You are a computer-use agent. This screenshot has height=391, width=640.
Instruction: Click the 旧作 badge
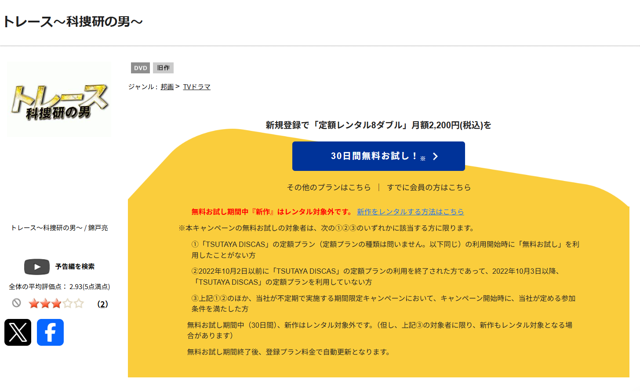tap(163, 68)
